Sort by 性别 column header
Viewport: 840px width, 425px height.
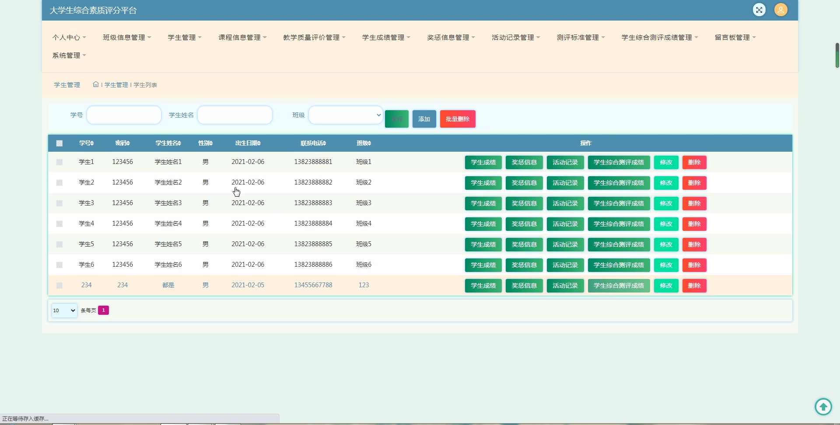205,143
